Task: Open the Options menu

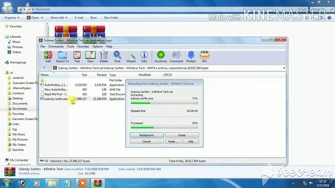Action: 97,46
